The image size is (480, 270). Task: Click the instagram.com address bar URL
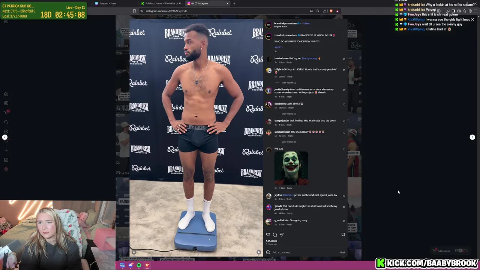(166, 11)
